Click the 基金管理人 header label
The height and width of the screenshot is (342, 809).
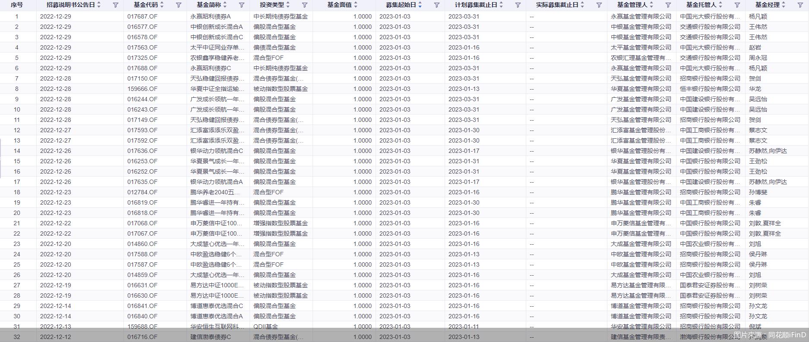[x=632, y=5]
